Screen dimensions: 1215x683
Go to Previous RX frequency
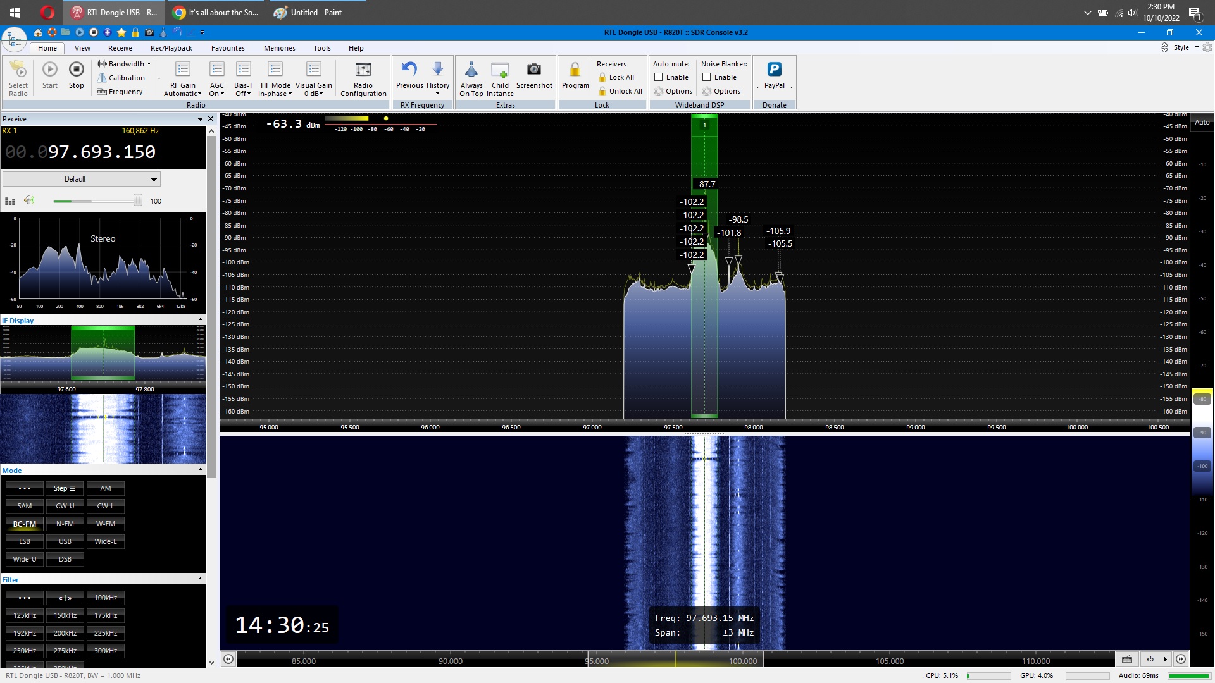point(409,70)
